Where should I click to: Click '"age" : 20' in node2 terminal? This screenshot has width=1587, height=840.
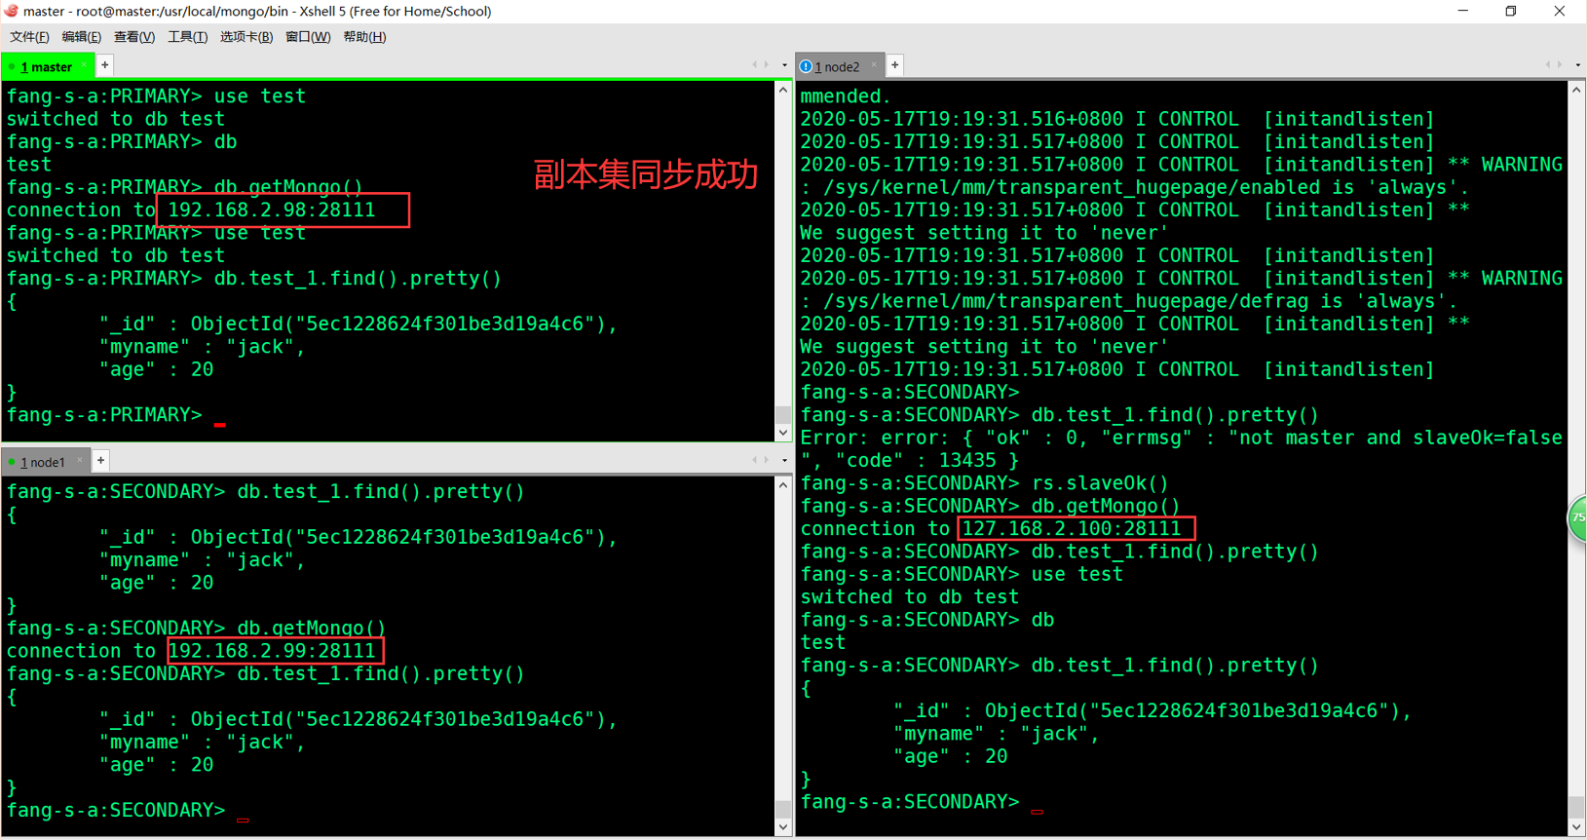coord(951,756)
